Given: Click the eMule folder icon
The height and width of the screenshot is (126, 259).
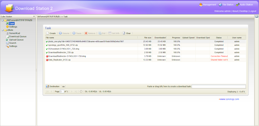Looking at the screenshot, I should coord(5,30).
